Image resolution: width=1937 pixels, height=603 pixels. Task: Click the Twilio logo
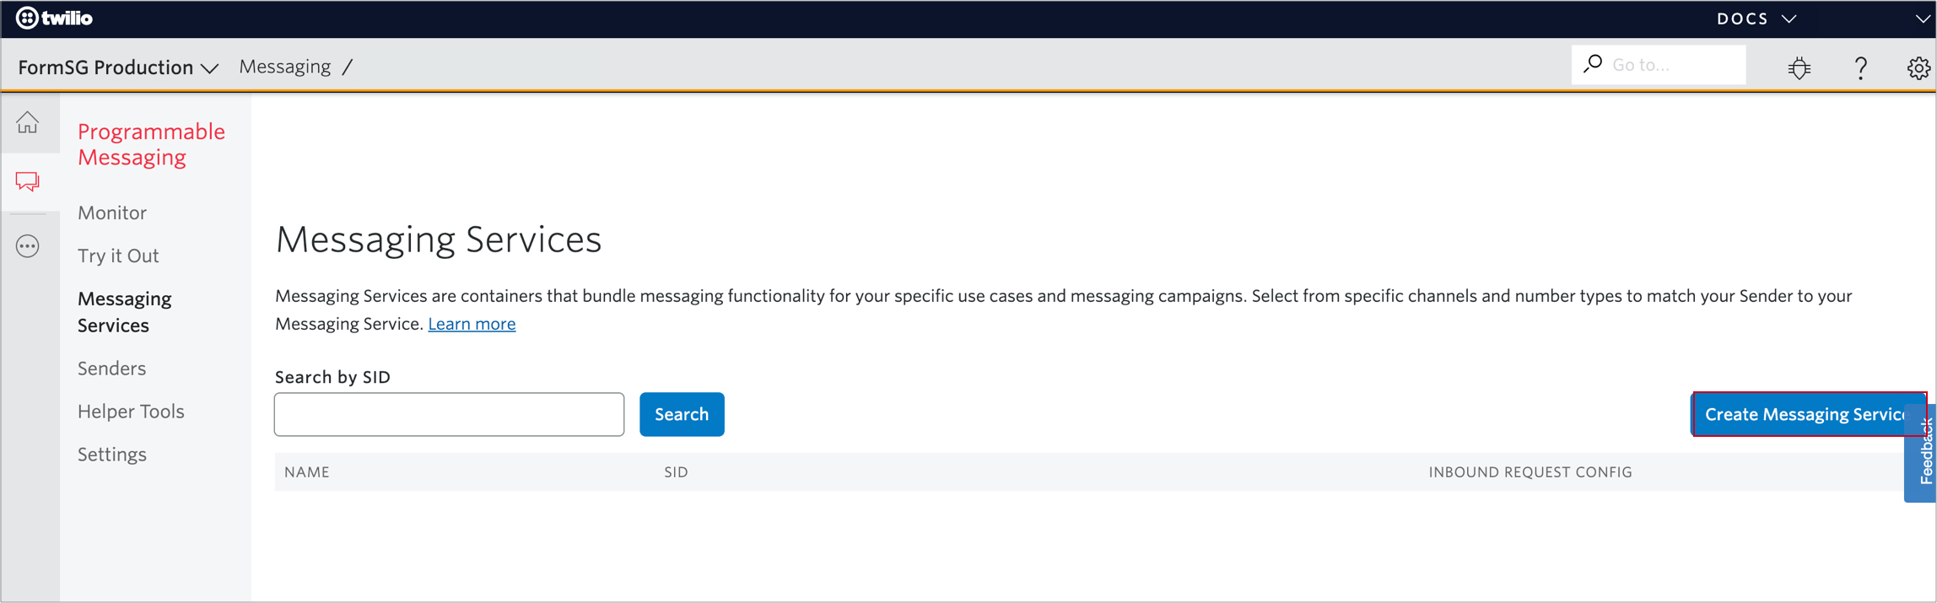(55, 18)
